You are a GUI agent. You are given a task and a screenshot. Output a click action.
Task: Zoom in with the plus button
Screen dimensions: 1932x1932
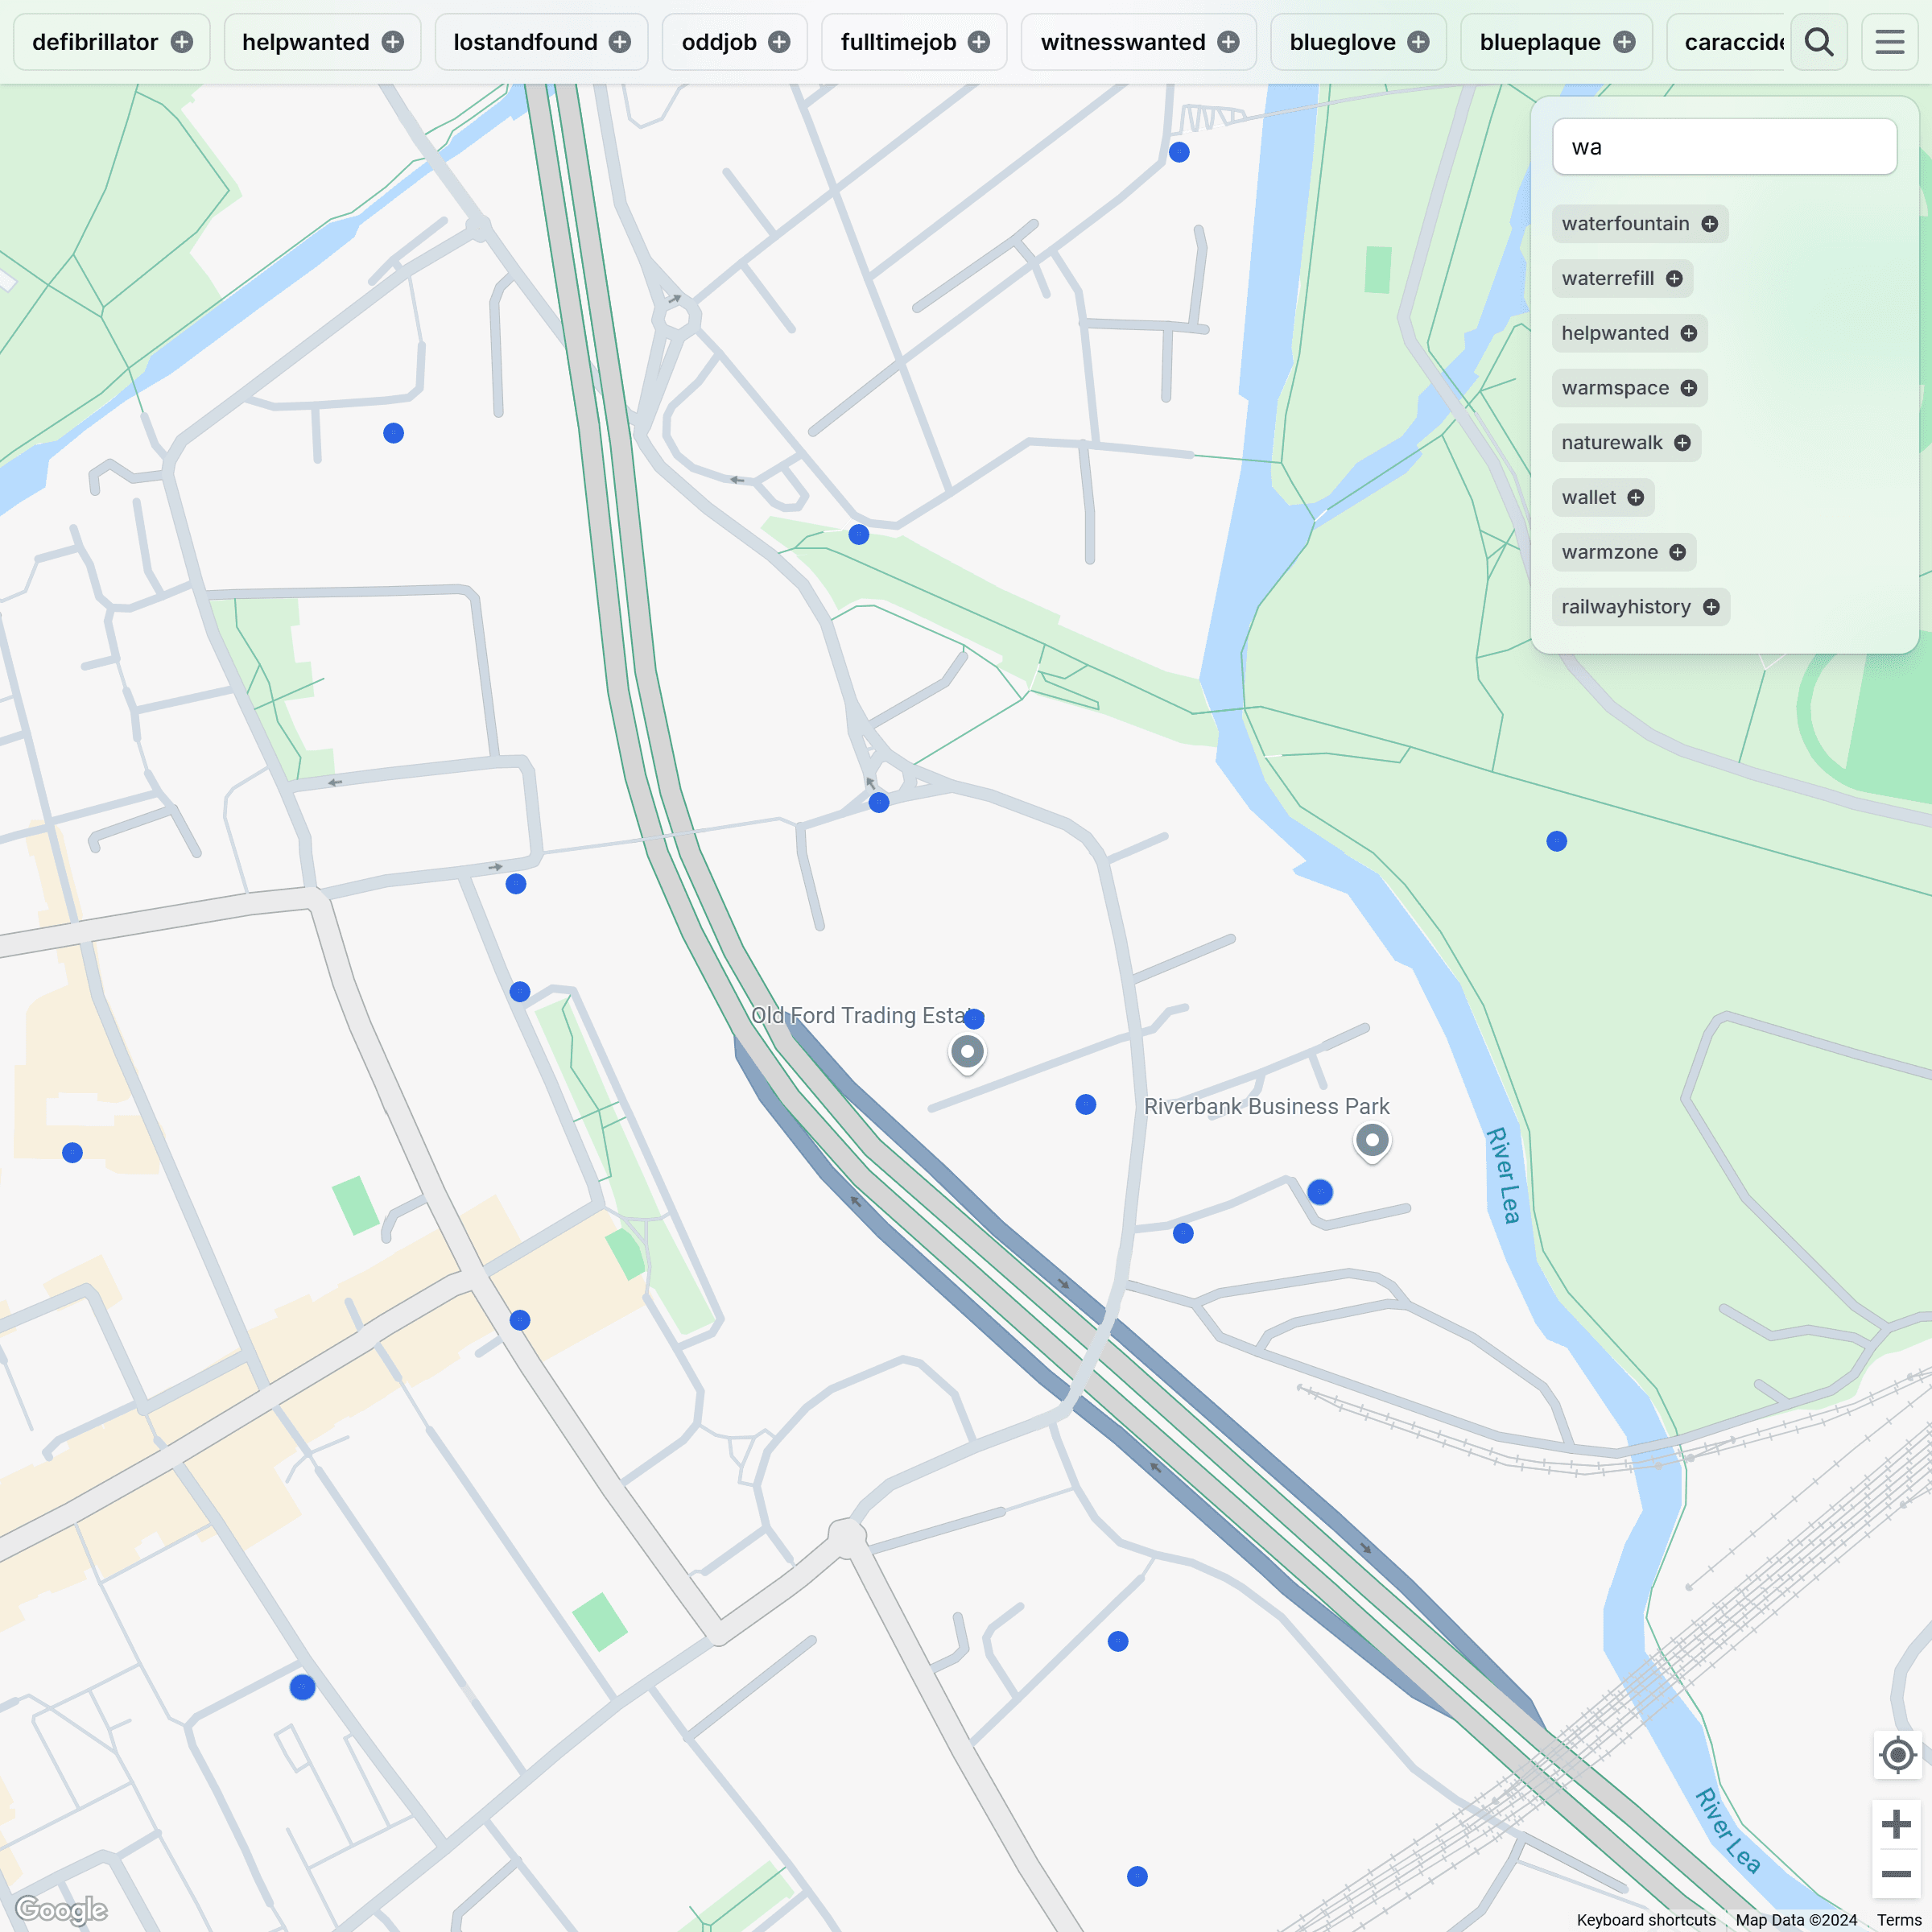1897,1824
